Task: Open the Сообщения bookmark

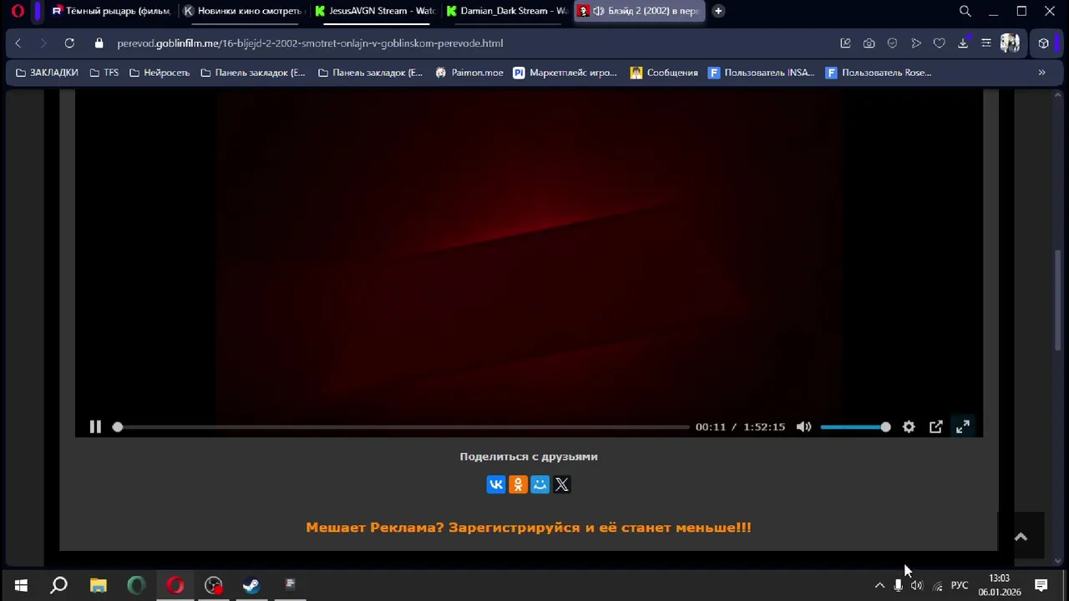Action: (664, 73)
